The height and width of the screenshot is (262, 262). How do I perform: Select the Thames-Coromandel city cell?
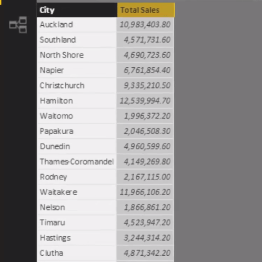coord(77,162)
